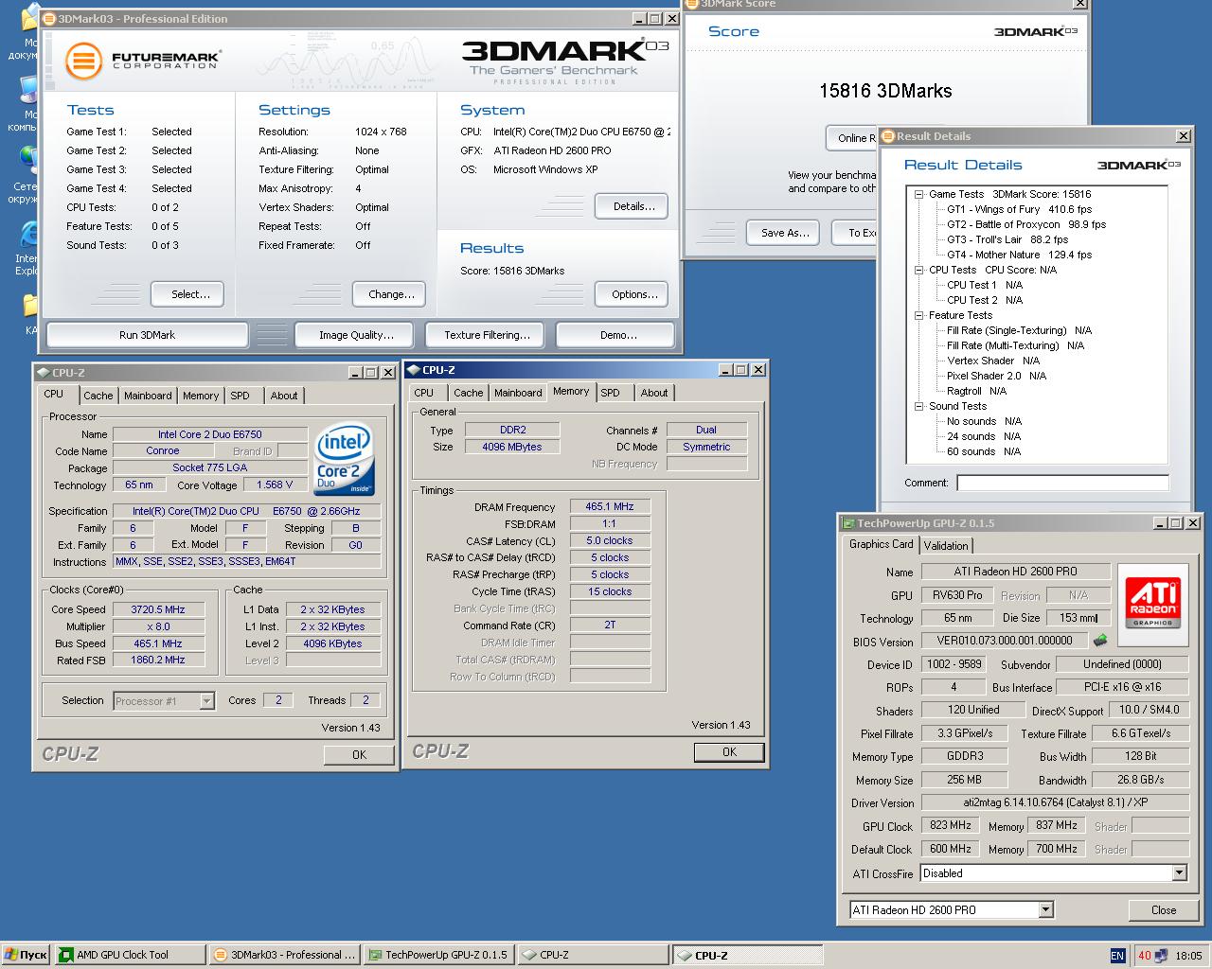Select GT1 - Wings of Fury result row

1019,209
